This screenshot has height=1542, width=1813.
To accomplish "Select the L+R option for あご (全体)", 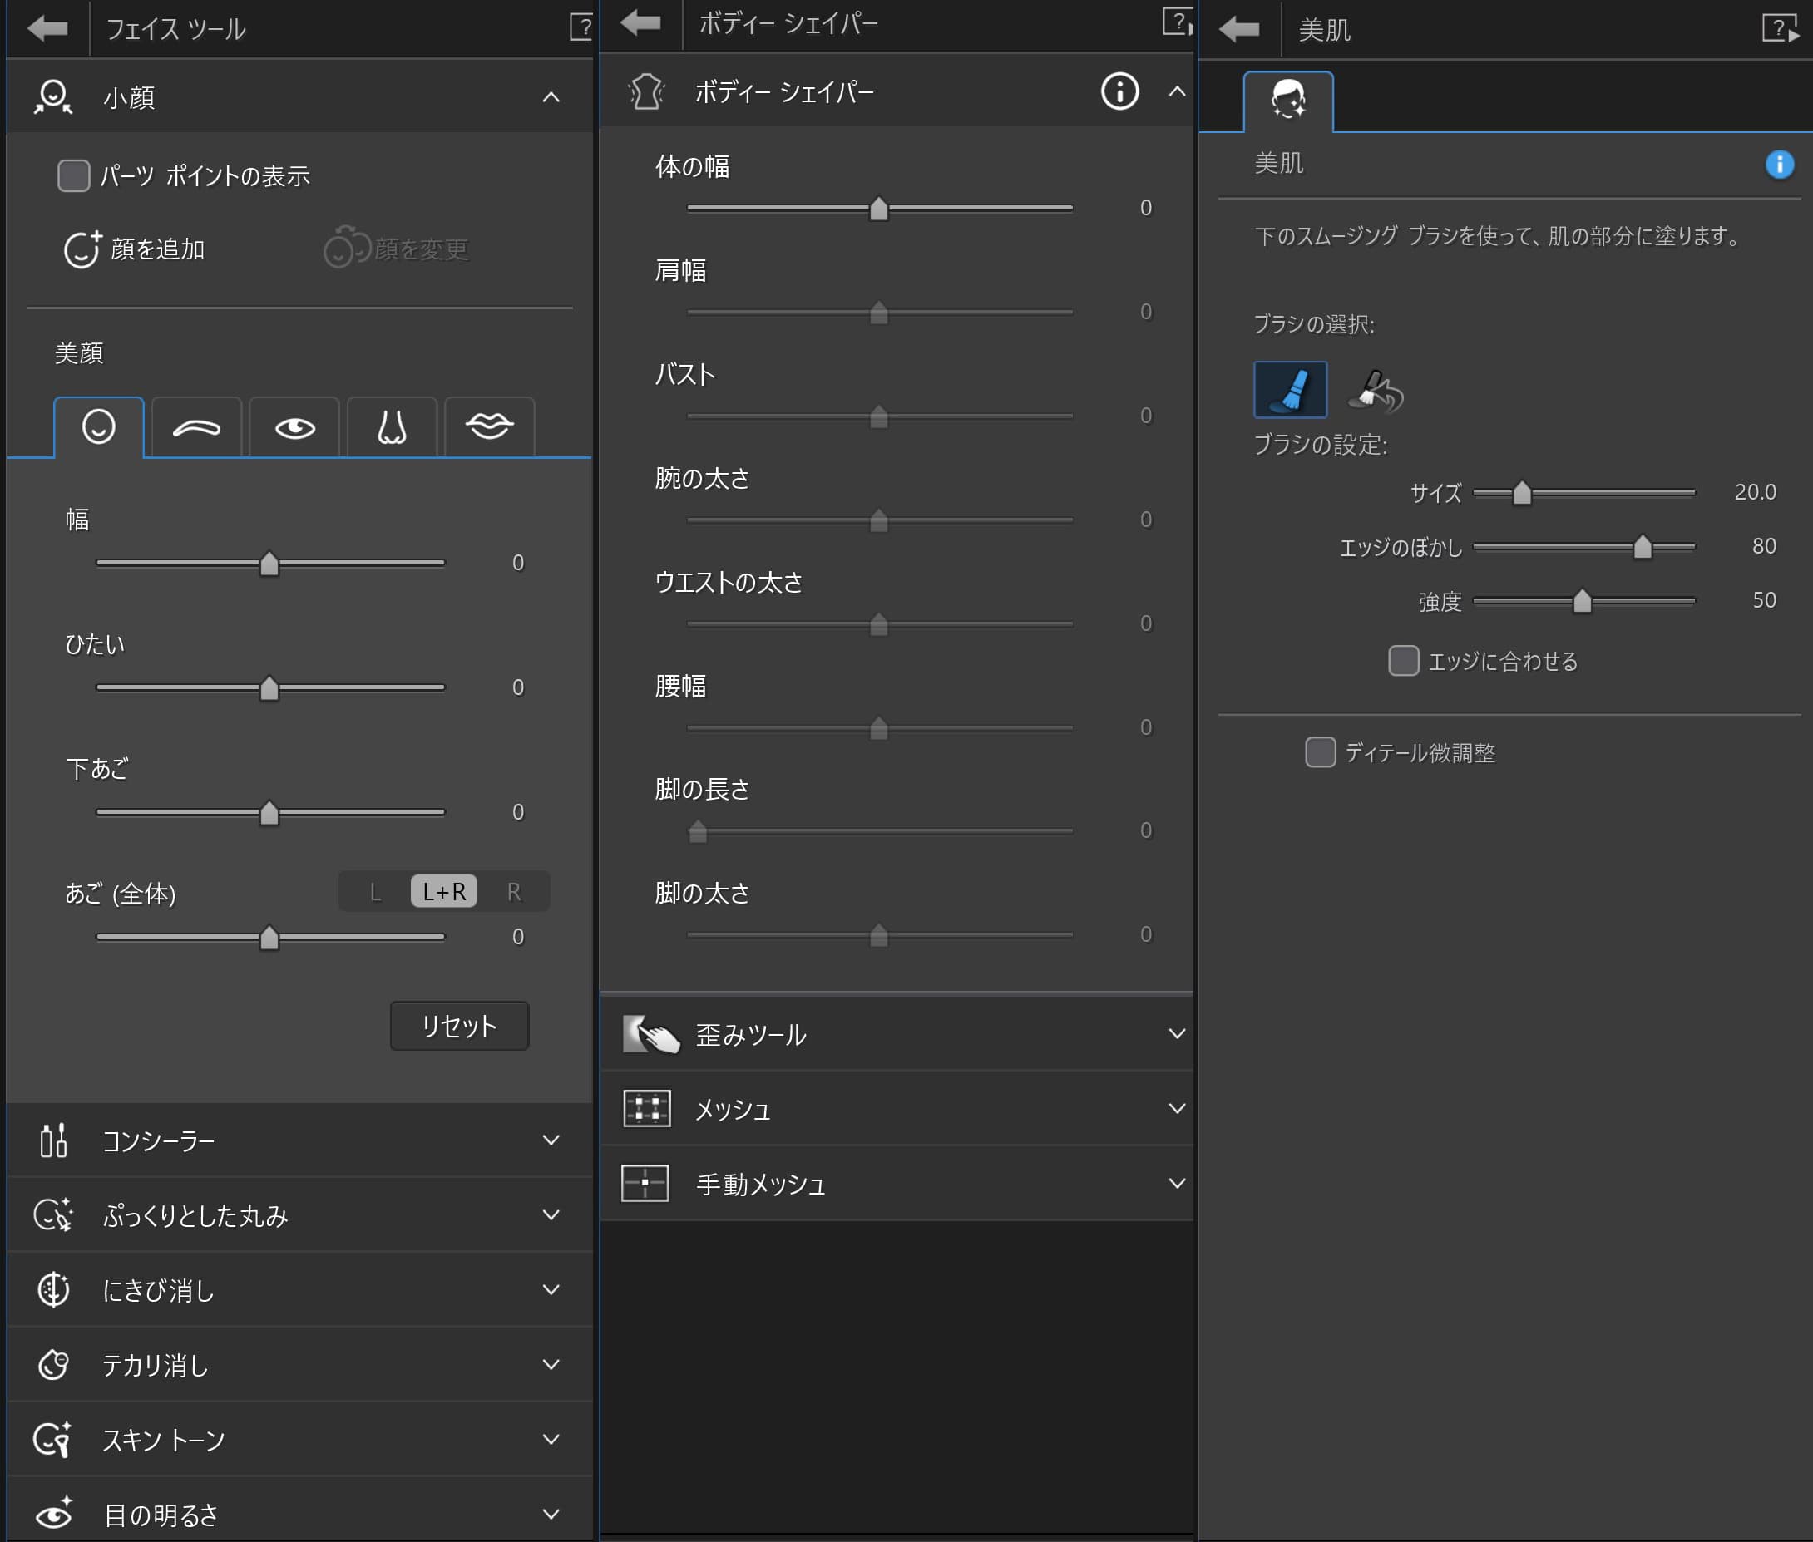I will (443, 891).
